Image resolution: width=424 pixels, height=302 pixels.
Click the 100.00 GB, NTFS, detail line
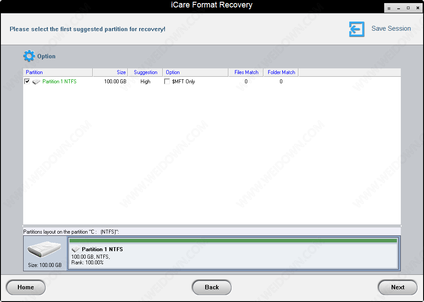coord(91,257)
